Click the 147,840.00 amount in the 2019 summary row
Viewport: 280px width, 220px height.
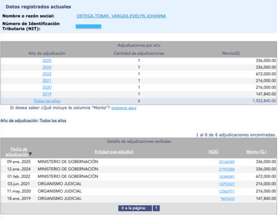click(266, 94)
